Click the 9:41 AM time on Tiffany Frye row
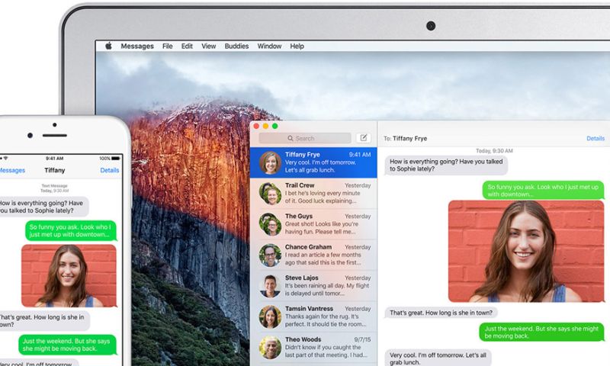This screenshot has width=610, height=366. coord(359,155)
